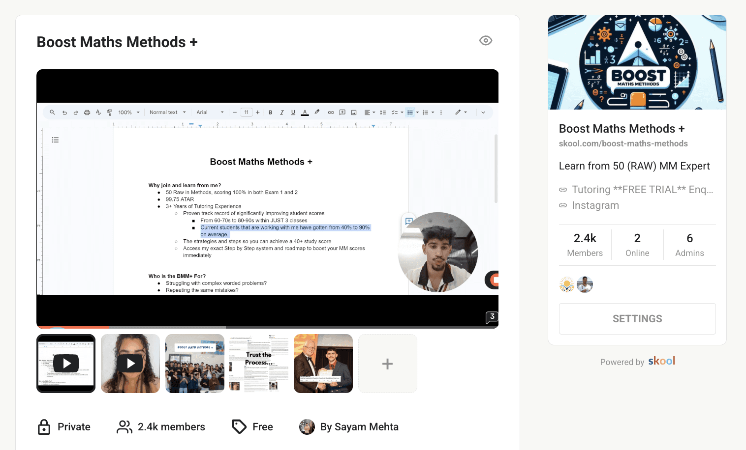Click increase font size plus in video toolbar
Screen dimensions: 746x450
click(x=258, y=112)
